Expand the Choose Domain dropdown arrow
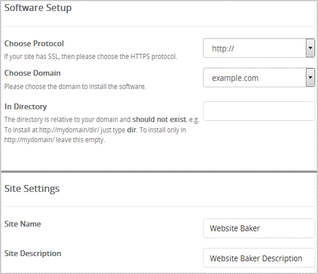This screenshot has width=318, height=274. click(x=310, y=77)
